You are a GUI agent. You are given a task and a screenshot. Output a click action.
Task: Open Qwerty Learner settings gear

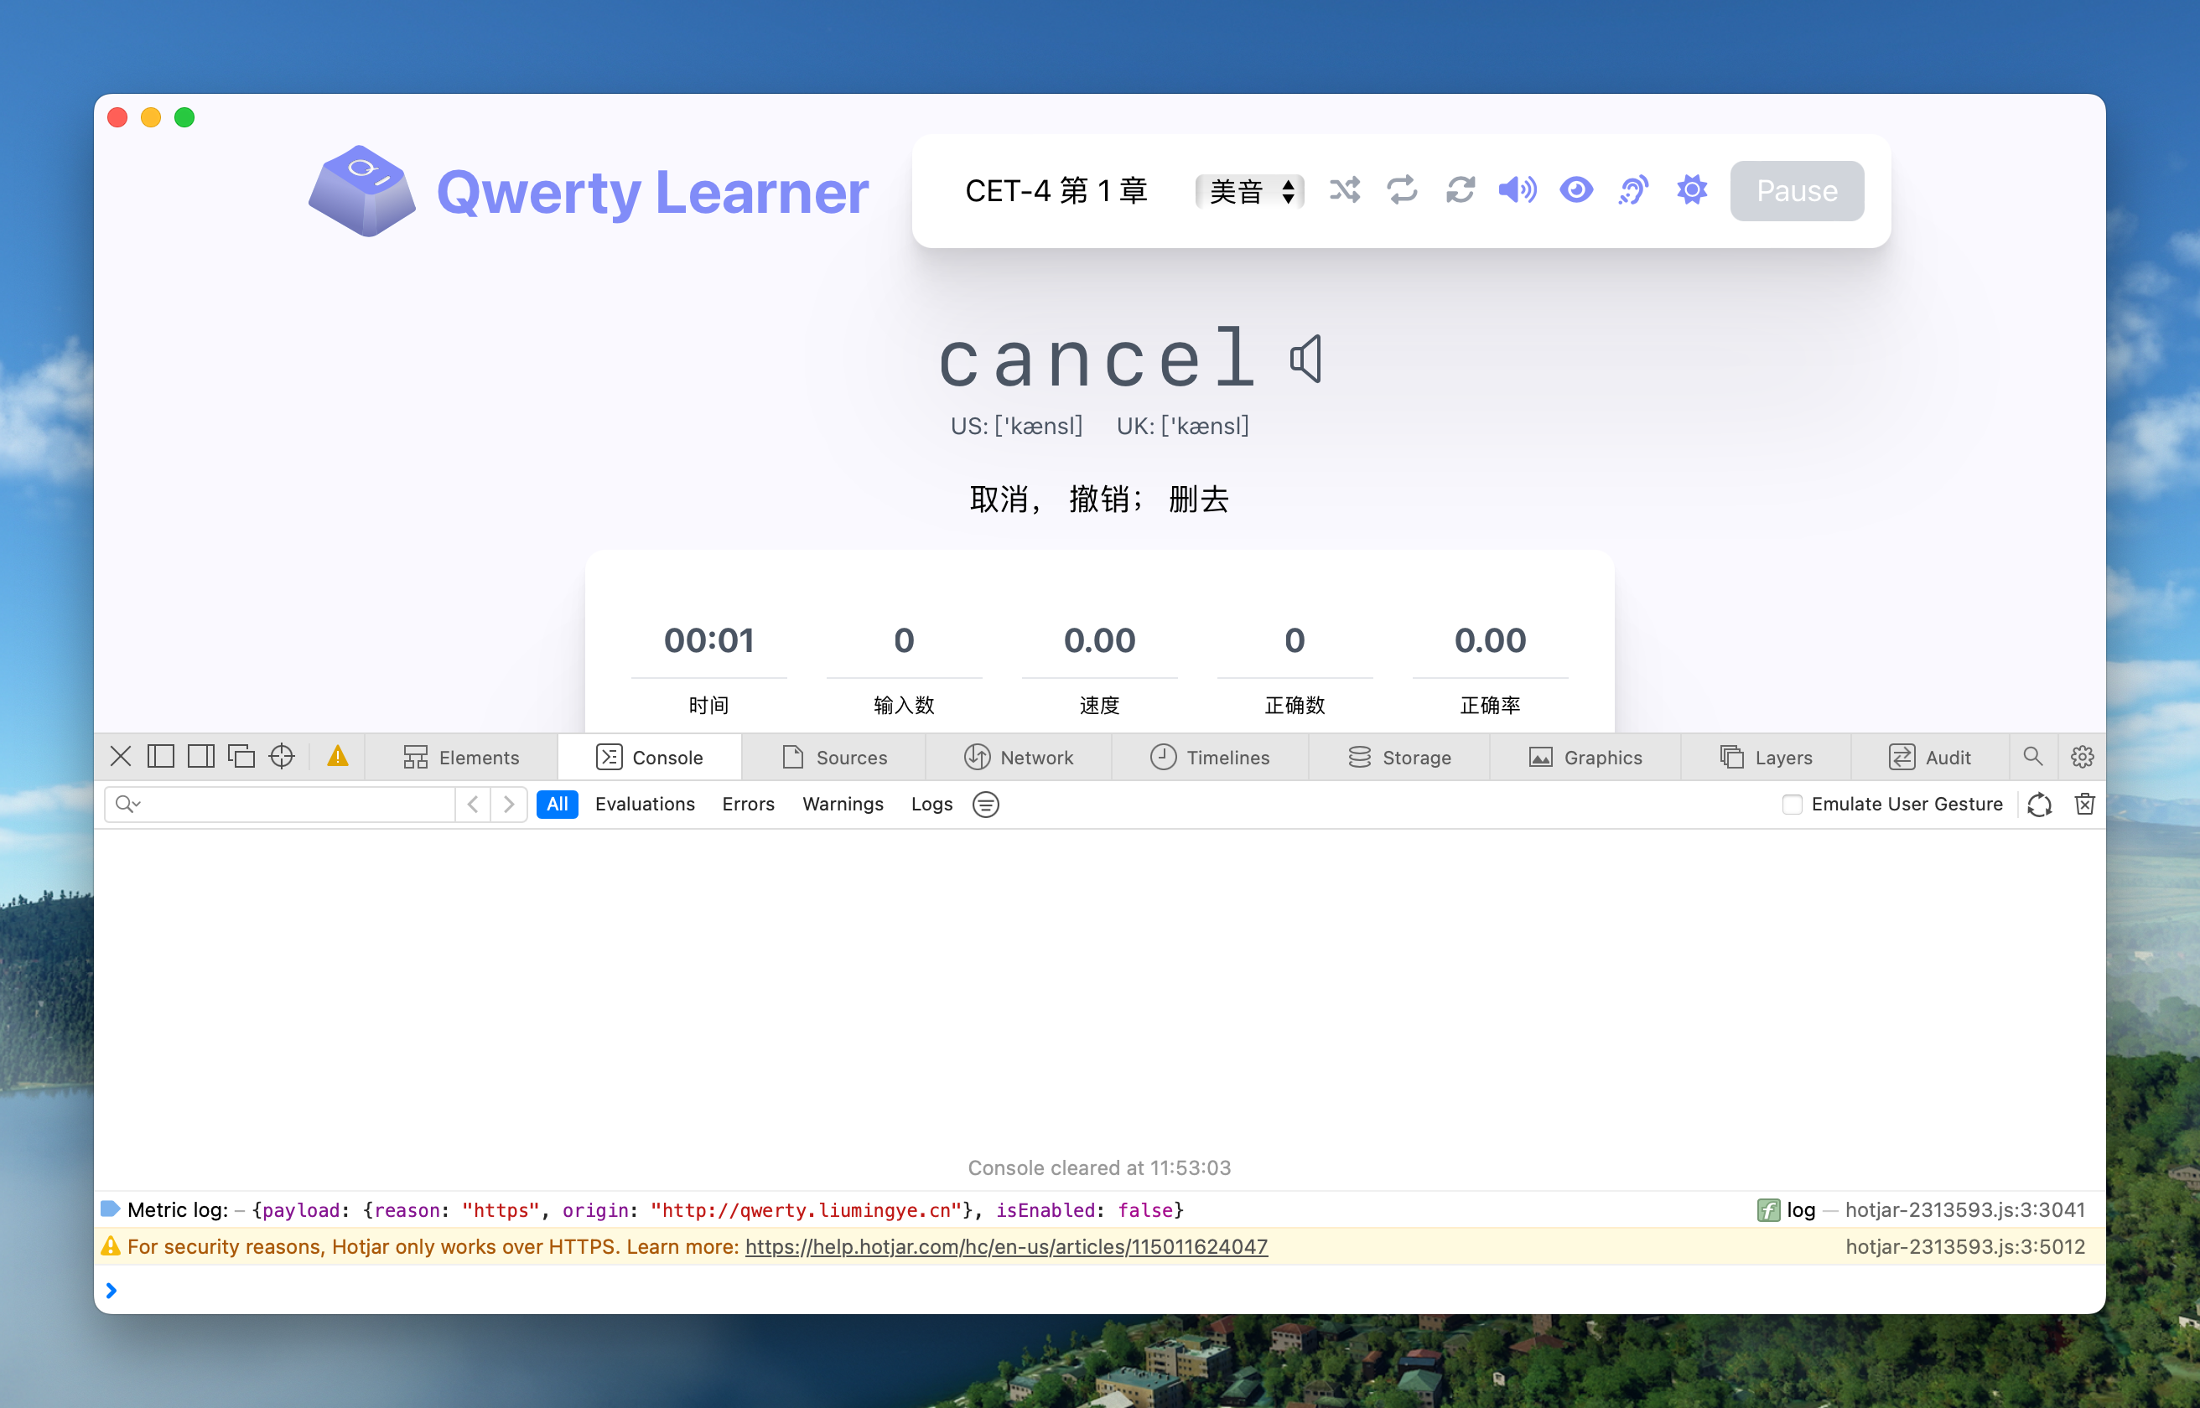(1691, 190)
